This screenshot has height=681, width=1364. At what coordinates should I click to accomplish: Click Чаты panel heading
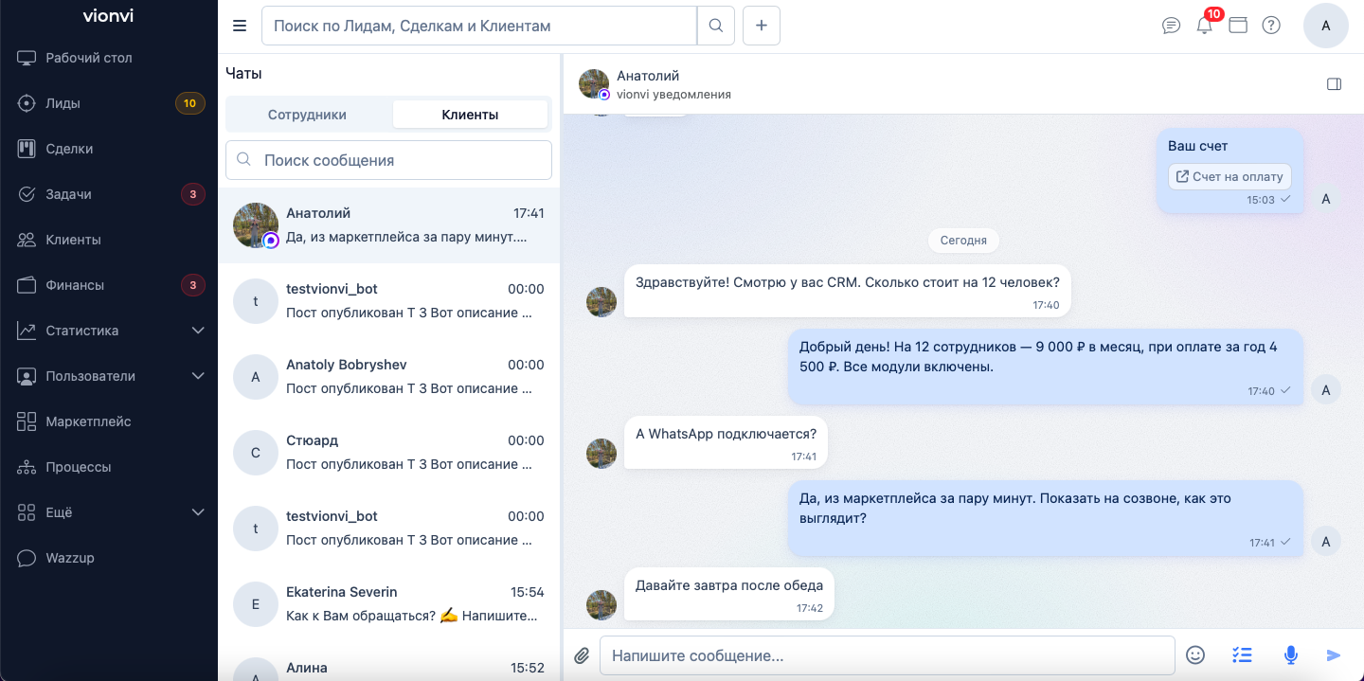pos(243,73)
